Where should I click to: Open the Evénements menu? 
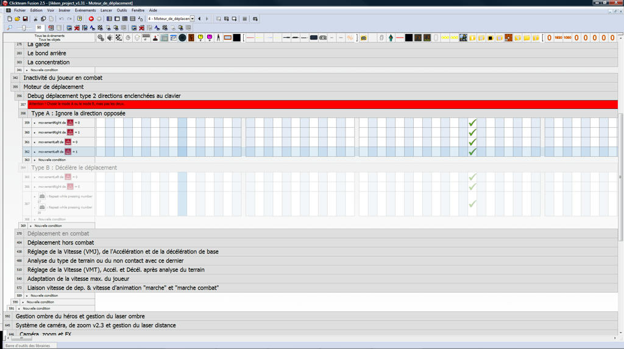[x=85, y=10]
